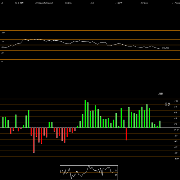Click the RSI value label 36.95
The width and height of the screenshot is (180, 180).
[166, 48]
